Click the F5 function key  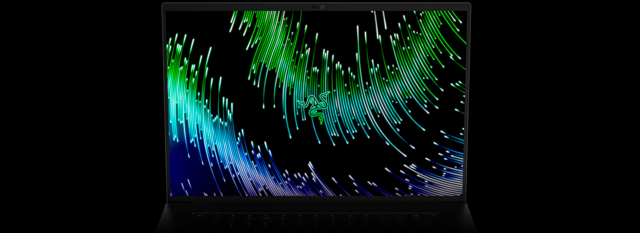coord(283,216)
